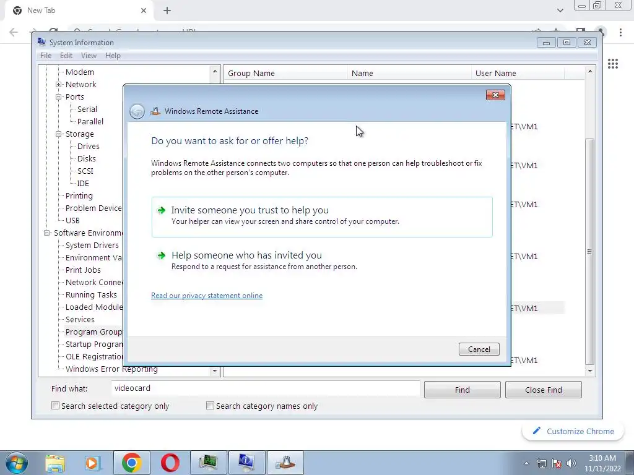Open the Edit menu
This screenshot has width=634, height=475.
click(x=66, y=56)
